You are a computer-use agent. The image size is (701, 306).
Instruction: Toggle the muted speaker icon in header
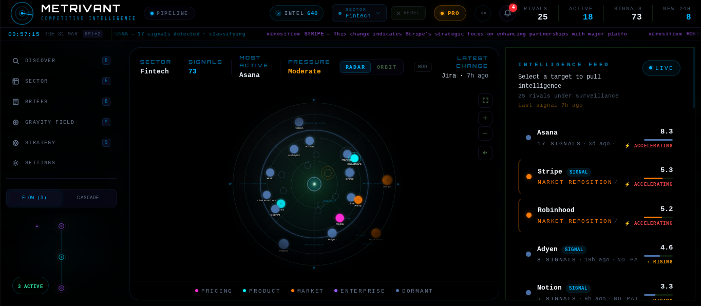[x=483, y=13]
